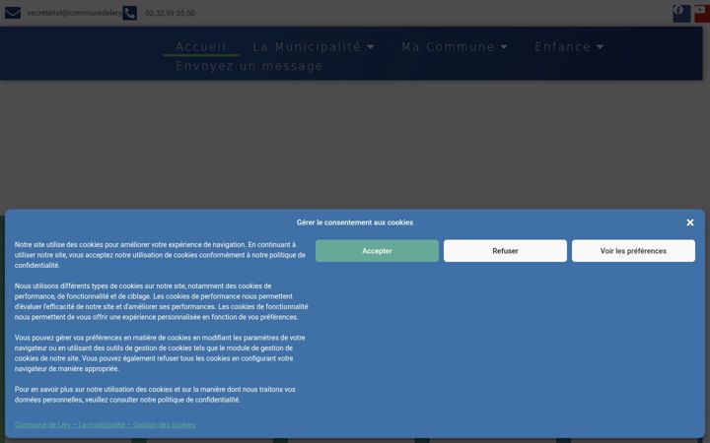The image size is (710, 443).
Task: Click the phone icon in top bar
Action: pyautogui.click(x=129, y=13)
